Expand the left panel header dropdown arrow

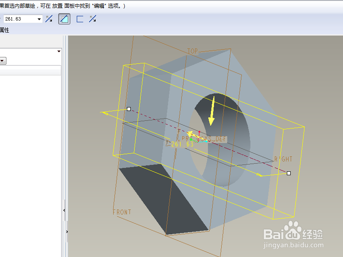(59, 51)
